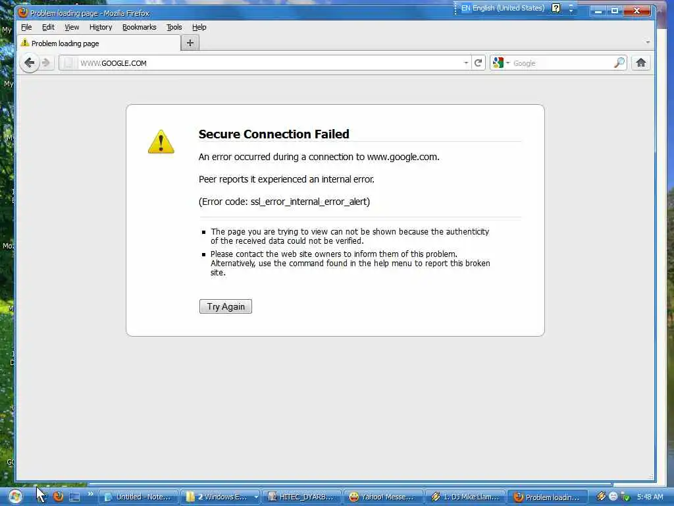
Task: Click the language bar help icon
Action: 556,8
